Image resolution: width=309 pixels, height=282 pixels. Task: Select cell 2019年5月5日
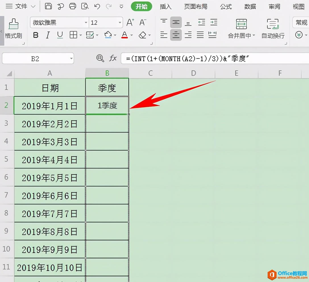[50, 177]
